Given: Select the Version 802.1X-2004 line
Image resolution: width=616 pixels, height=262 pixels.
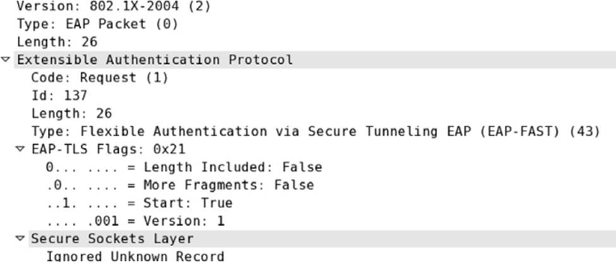Looking at the screenshot, I should [x=114, y=6].
